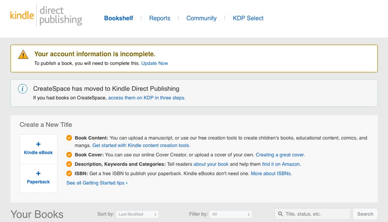This screenshot has height=222, width=388.
Task: Open the Filter by All dropdown
Action: click(x=231, y=214)
